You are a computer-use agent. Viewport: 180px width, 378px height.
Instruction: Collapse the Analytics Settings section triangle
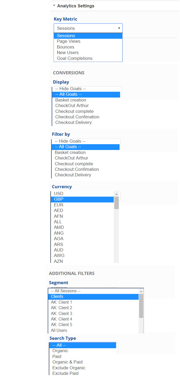(54, 6)
